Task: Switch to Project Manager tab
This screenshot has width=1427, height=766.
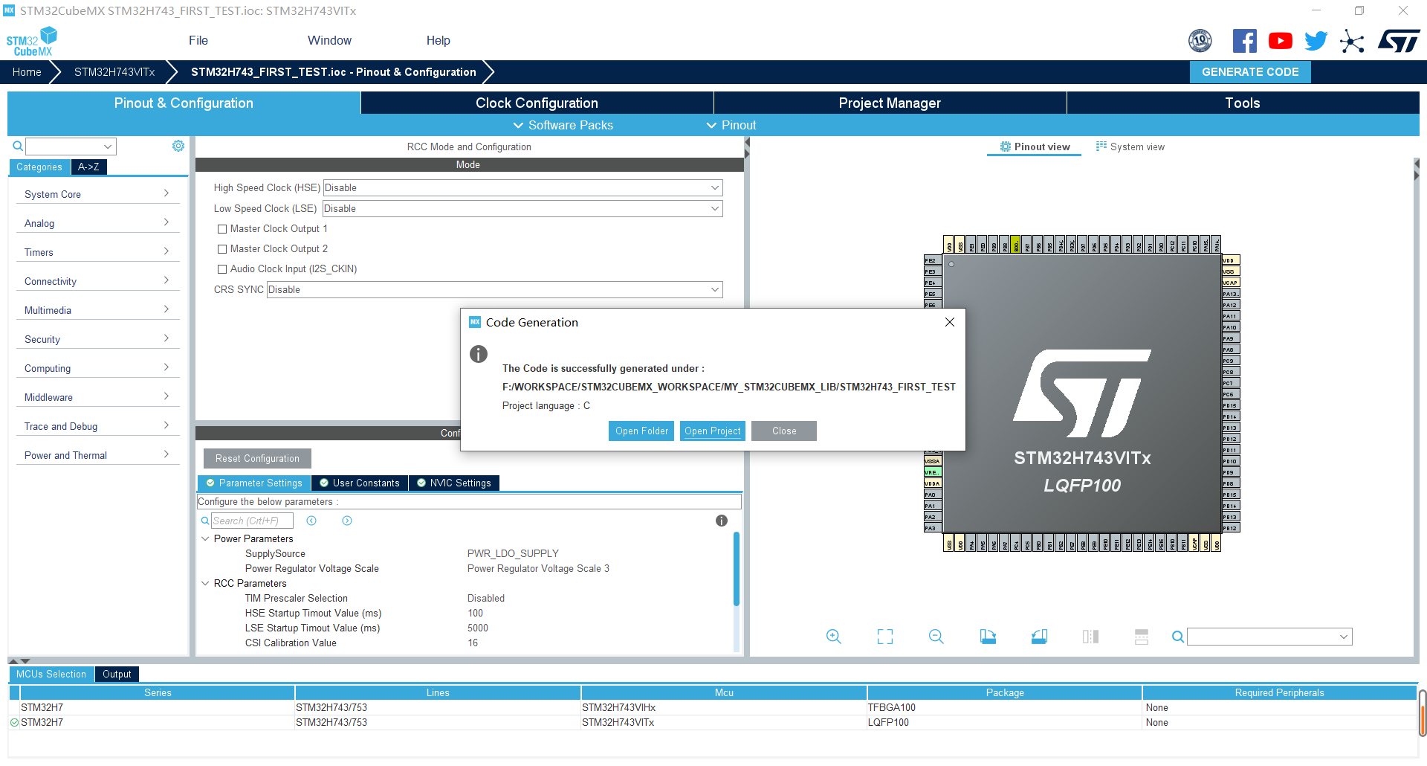Action: (x=890, y=103)
